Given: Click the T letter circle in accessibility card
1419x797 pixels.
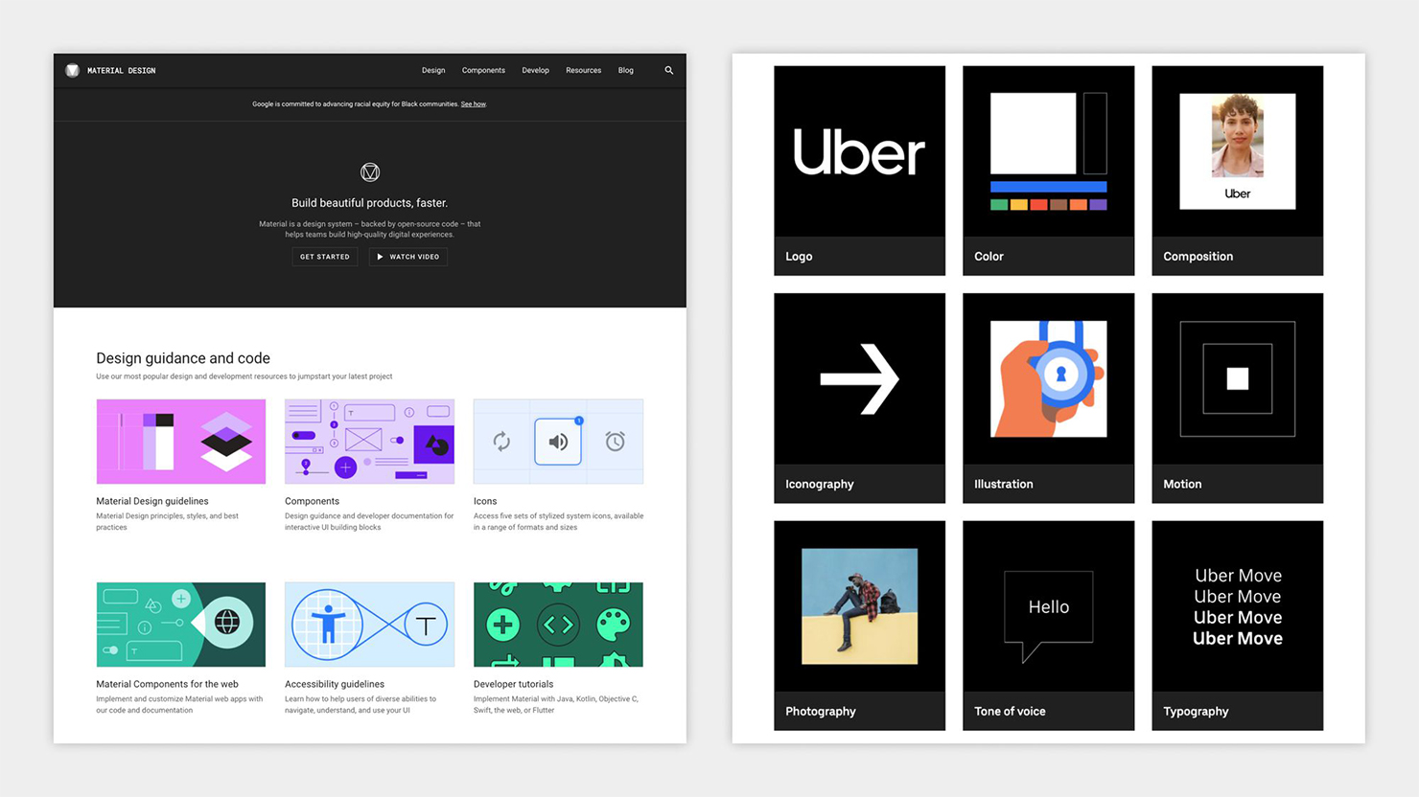Looking at the screenshot, I should pyautogui.click(x=426, y=626).
